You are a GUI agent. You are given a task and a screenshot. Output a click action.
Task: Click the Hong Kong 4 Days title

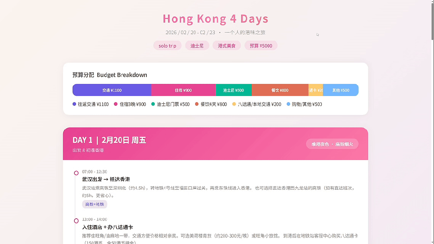click(x=216, y=19)
